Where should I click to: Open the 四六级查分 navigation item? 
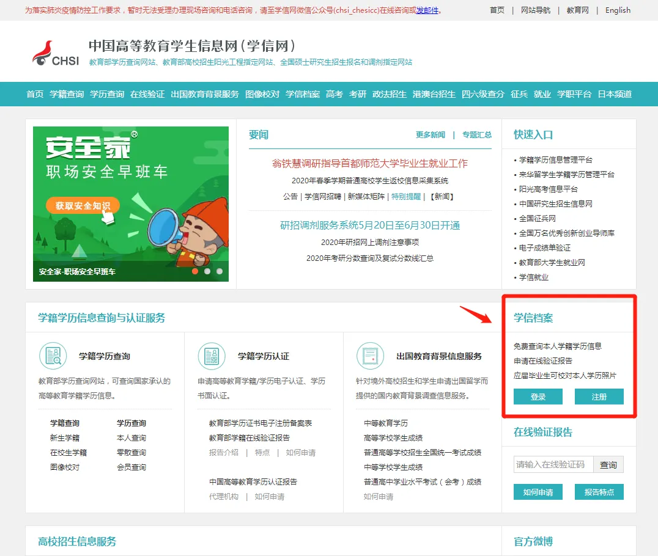(483, 94)
